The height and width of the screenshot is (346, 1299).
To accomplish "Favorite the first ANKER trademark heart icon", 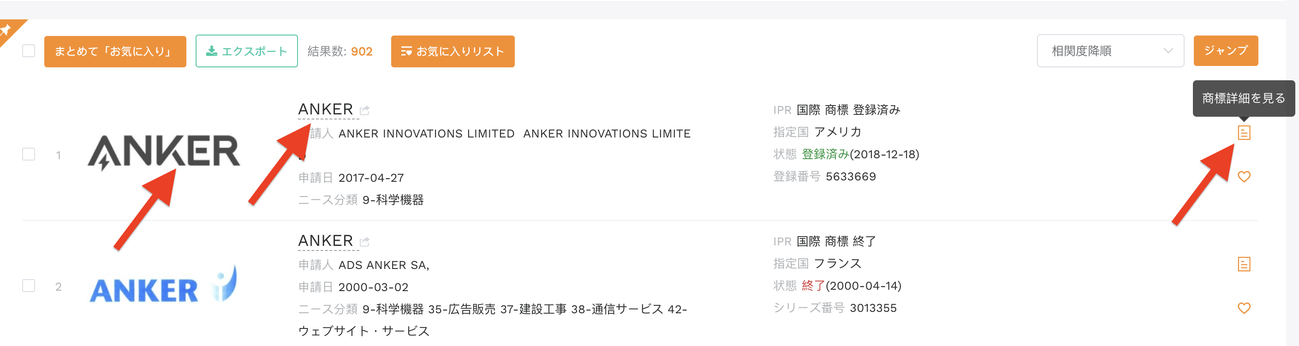I will [x=1244, y=177].
